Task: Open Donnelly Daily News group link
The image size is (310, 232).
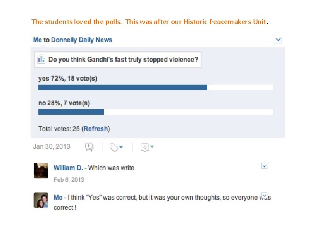Action: pos(81,40)
